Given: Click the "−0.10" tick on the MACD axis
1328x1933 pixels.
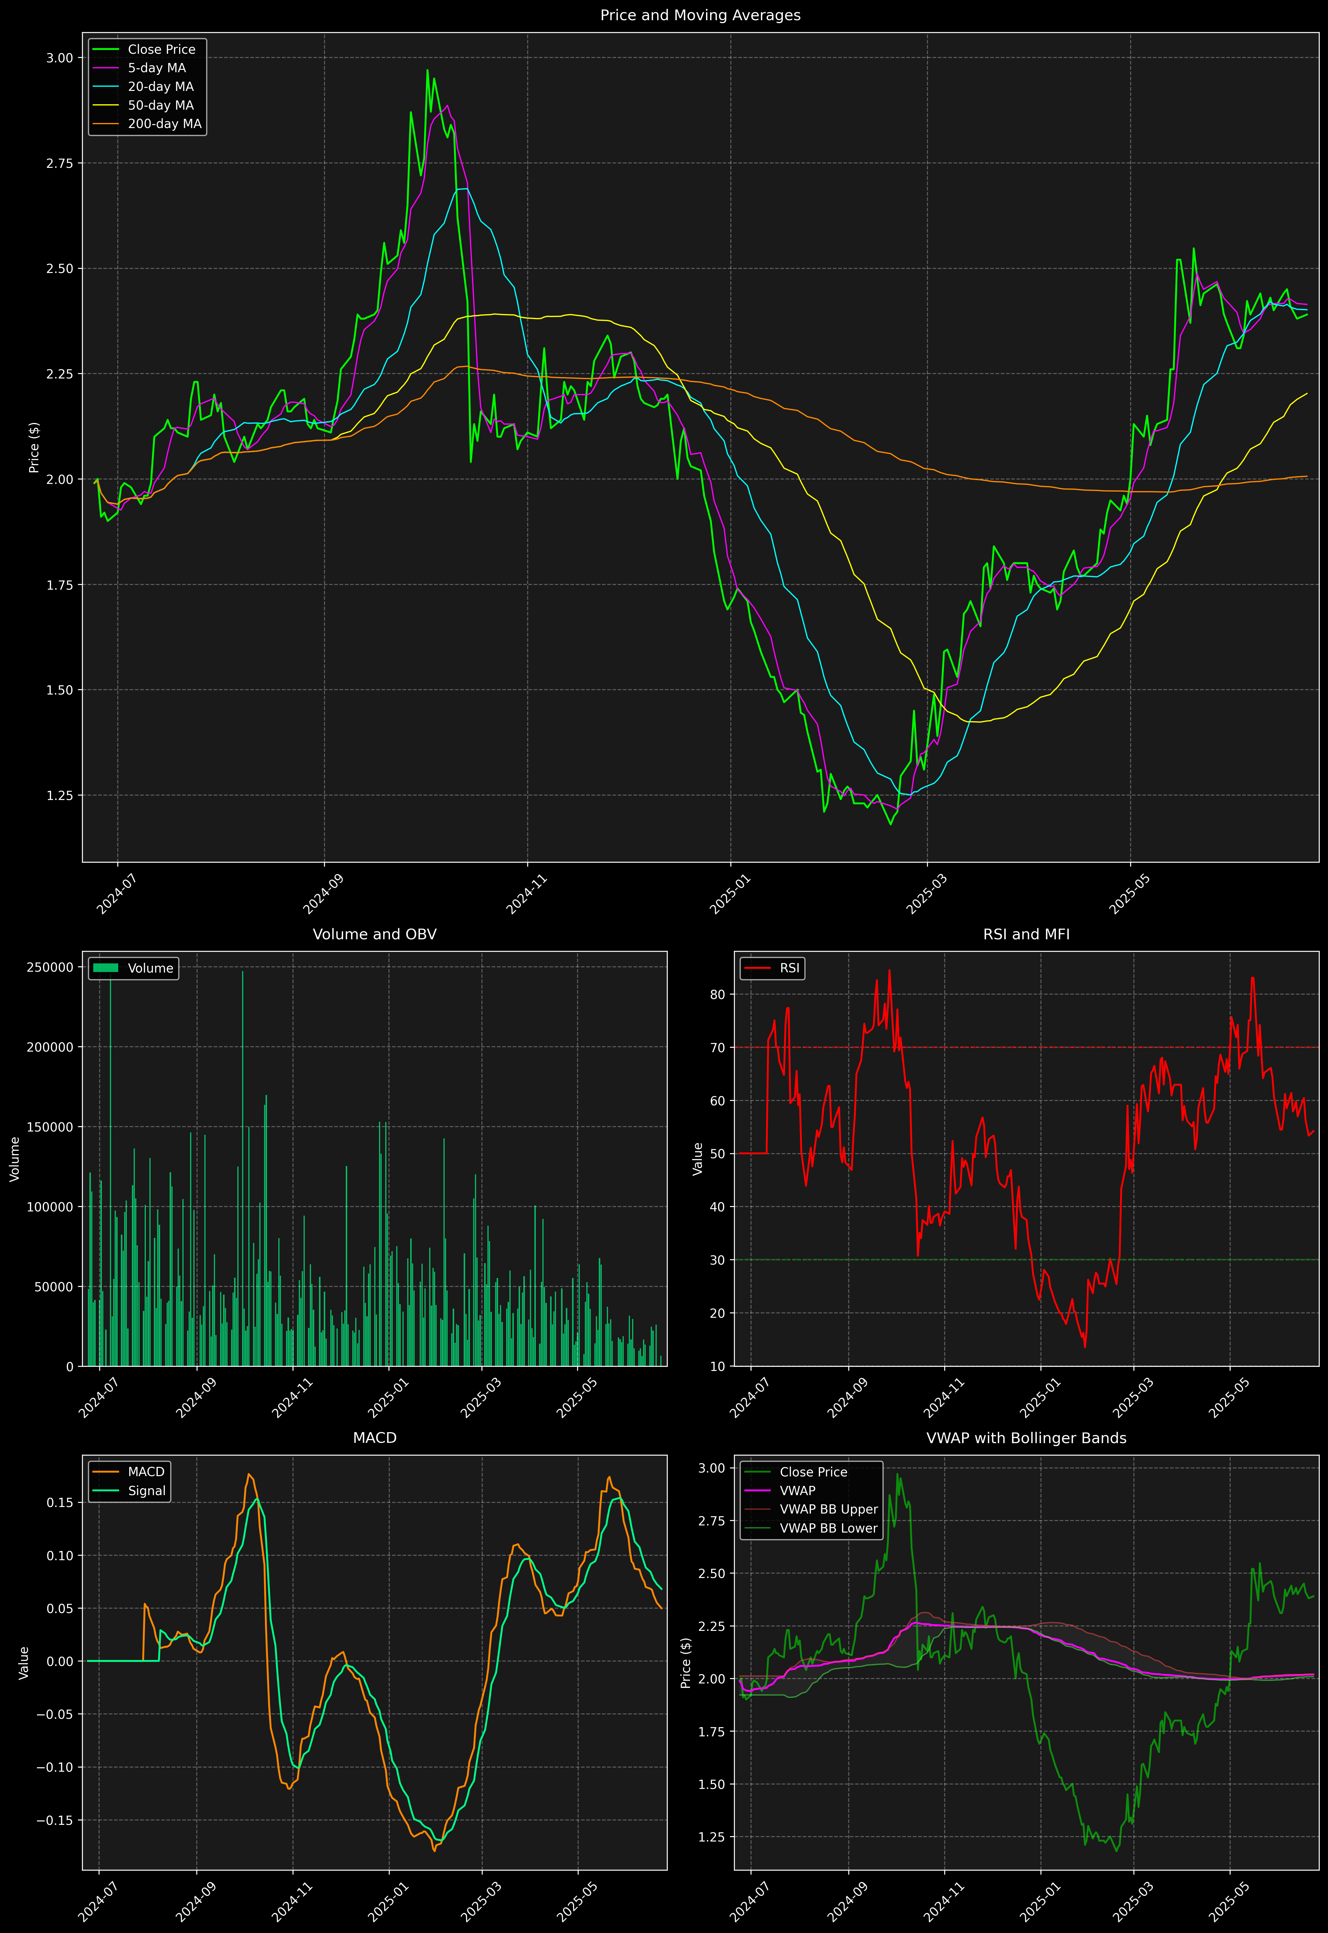Looking at the screenshot, I should point(55,1768).
